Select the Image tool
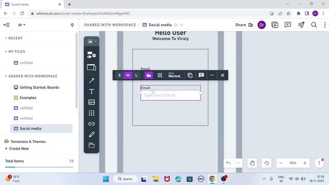The width and height of the screenshot is (329, 185). tap(92, 102)
